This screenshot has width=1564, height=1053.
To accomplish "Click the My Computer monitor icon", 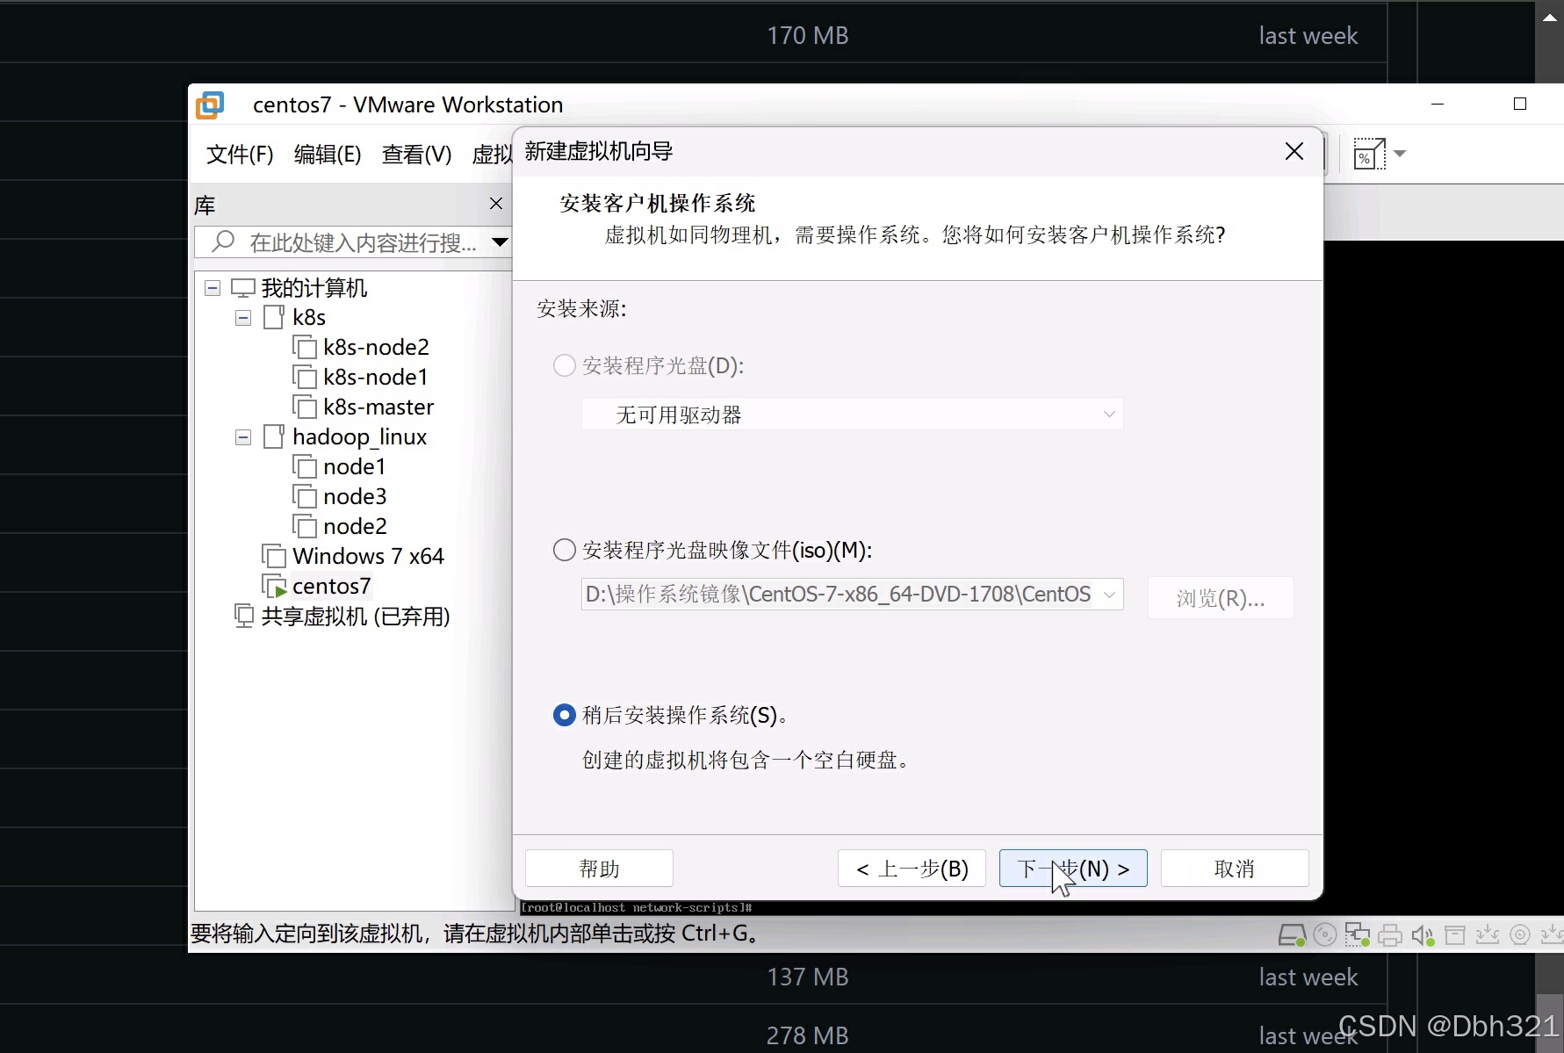I will [x=243, y=287].
